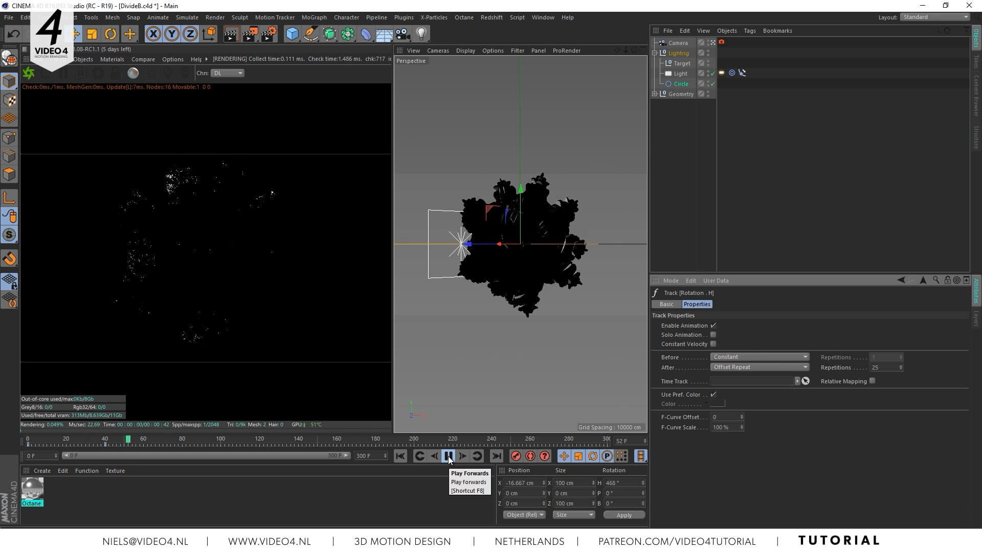
Task: Open the MoGraph menu
Action: [x=314, y=17]
